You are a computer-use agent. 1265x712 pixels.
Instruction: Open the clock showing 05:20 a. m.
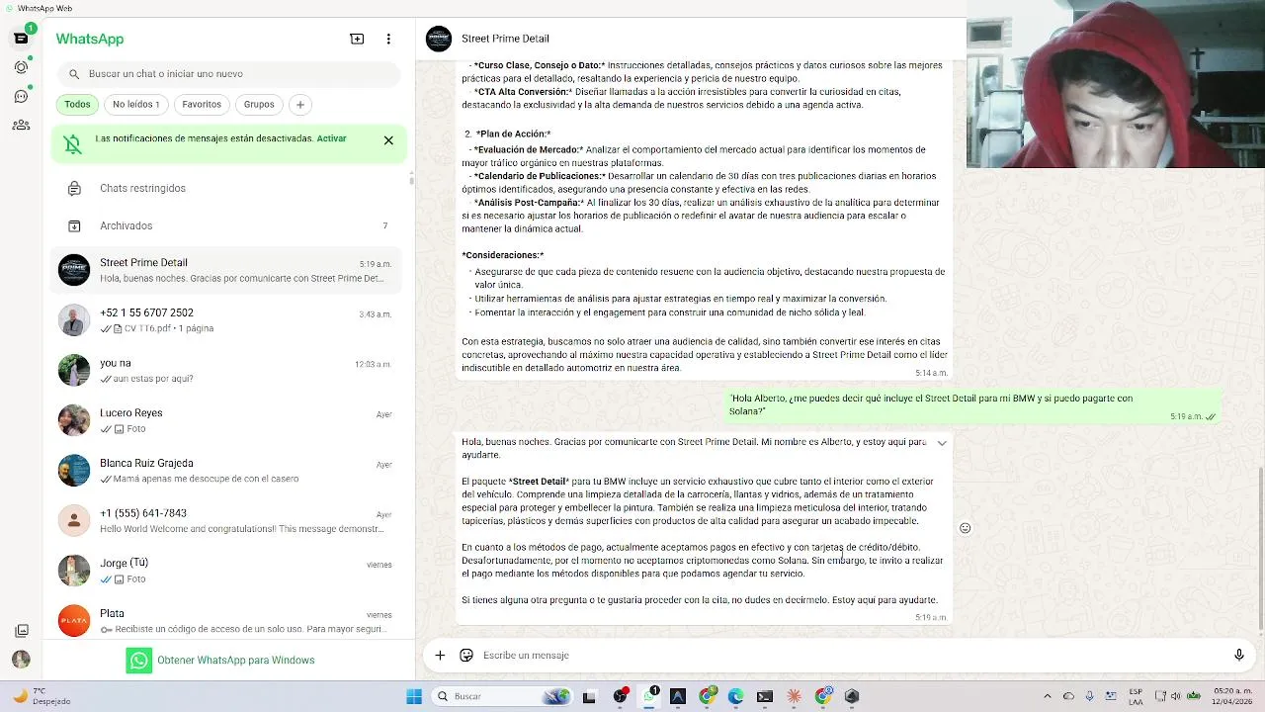tap(1231, 696)
